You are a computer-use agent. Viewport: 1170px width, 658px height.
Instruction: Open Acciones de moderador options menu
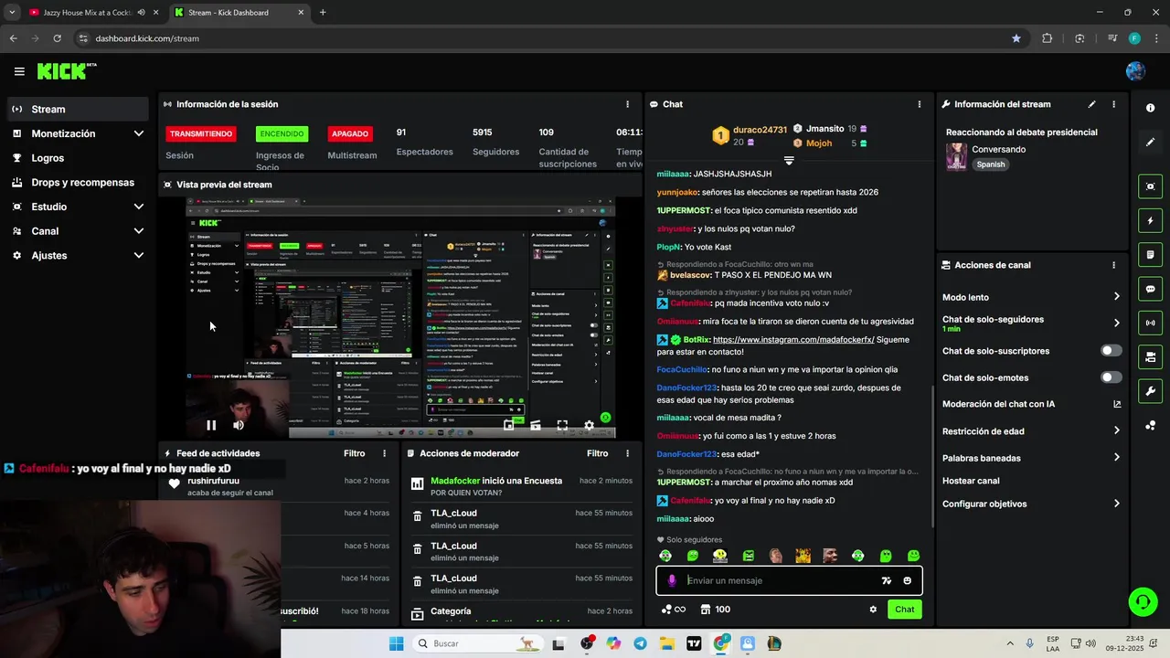click(x=627, y=453)
